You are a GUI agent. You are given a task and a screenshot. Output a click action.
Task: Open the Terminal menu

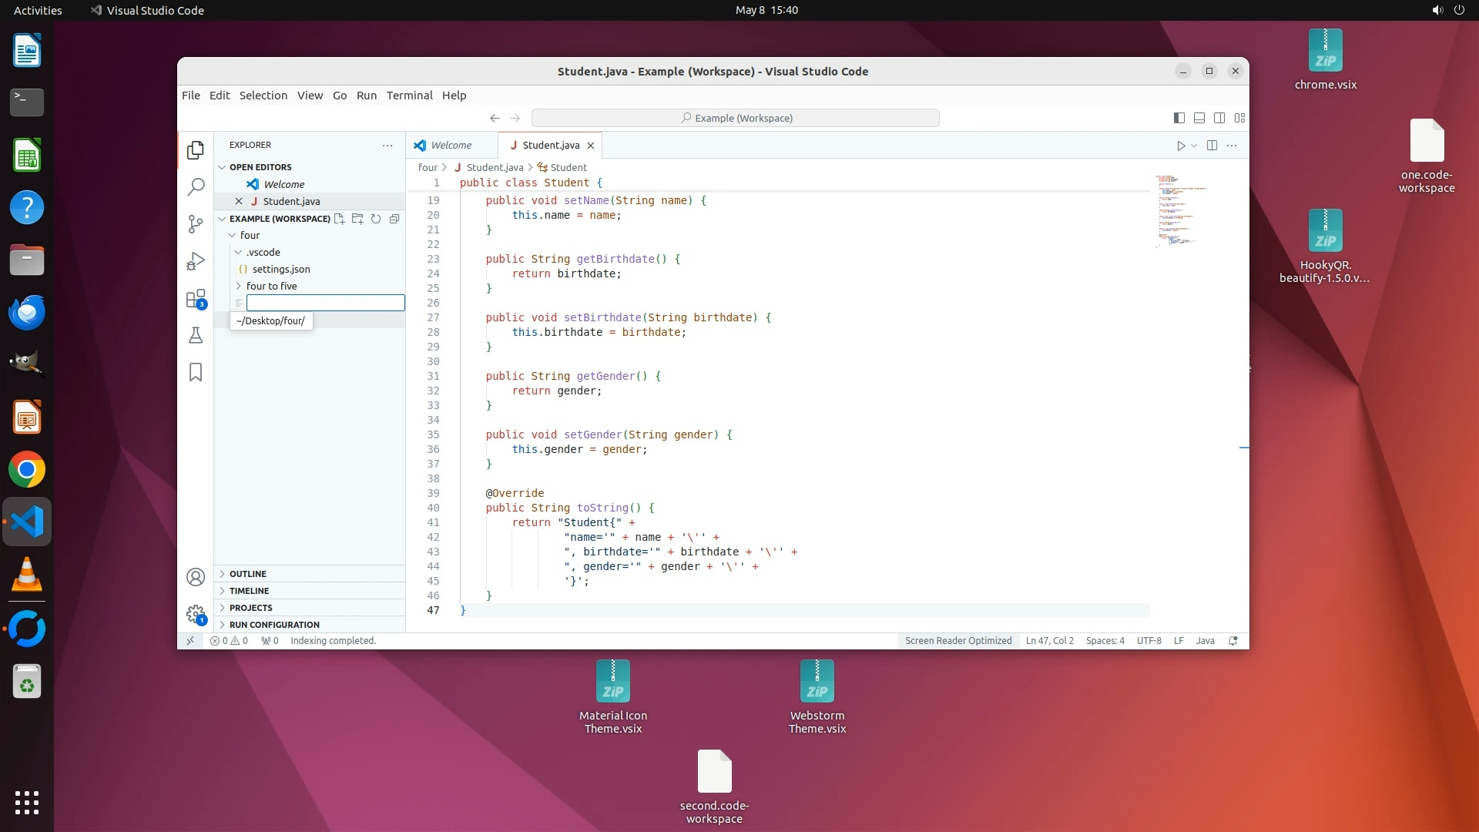pos(409,96)
